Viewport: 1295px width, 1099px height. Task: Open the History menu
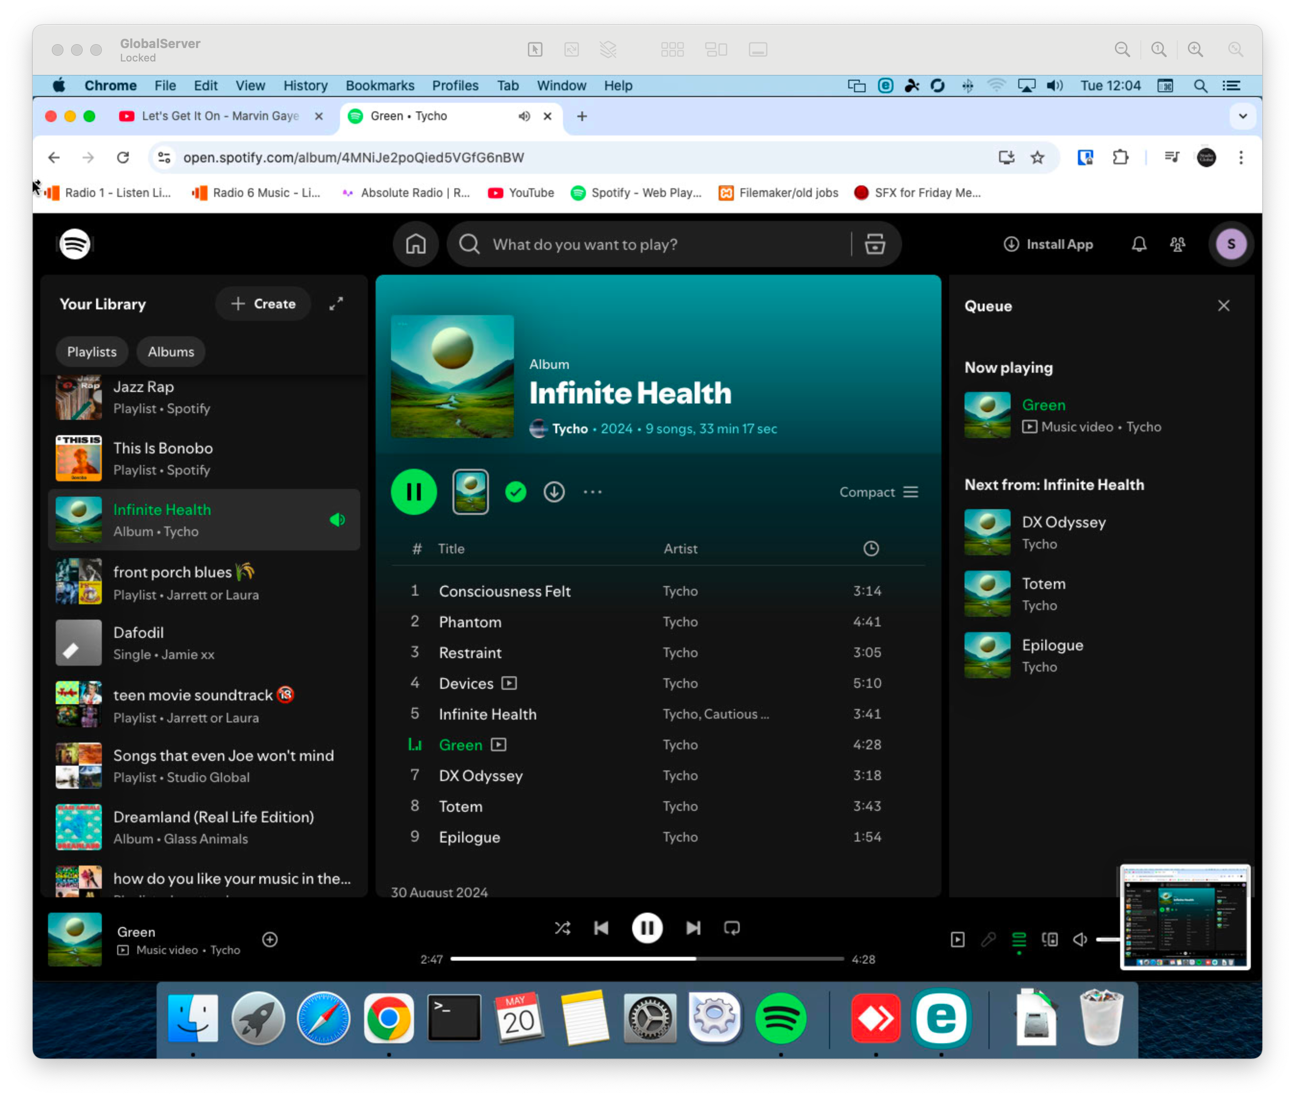(305, 85)
